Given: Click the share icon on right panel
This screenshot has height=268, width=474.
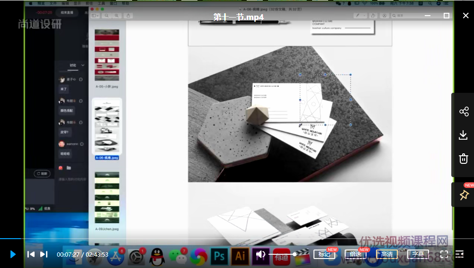Looking at the screenshot, I should pyautogui.click(x=464, y=112).
